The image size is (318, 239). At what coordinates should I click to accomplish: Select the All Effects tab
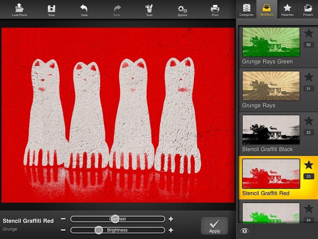pos(267,9)
